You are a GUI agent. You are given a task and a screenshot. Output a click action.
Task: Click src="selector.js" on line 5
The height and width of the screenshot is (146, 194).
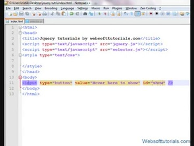122,49
